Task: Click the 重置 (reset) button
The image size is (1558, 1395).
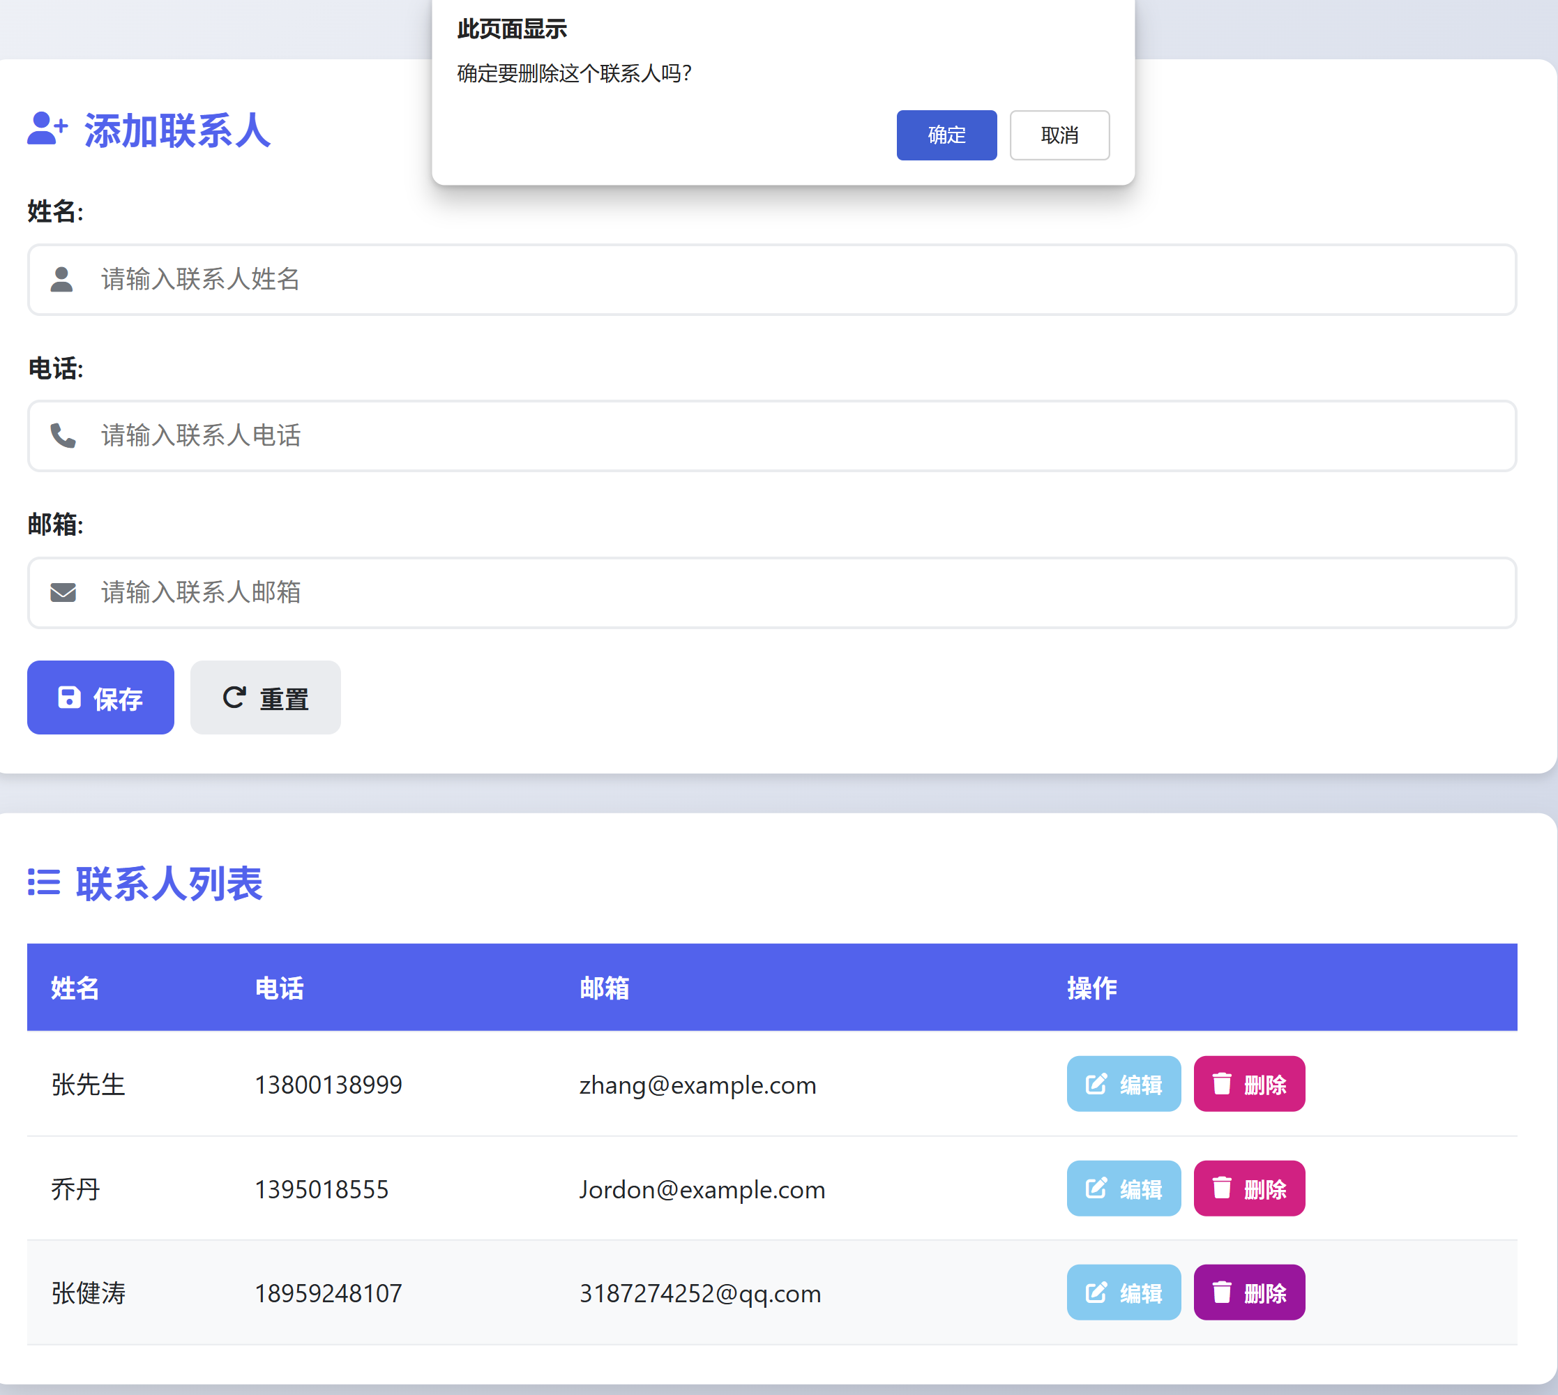Action: (x=265, y=697)
